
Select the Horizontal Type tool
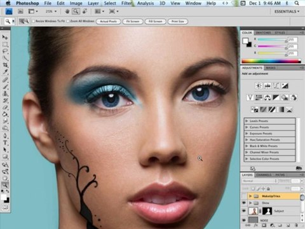(x=5, y=142)
